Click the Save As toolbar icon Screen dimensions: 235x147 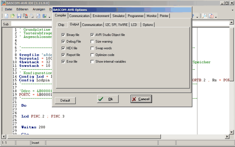click(x=25, y=16)
